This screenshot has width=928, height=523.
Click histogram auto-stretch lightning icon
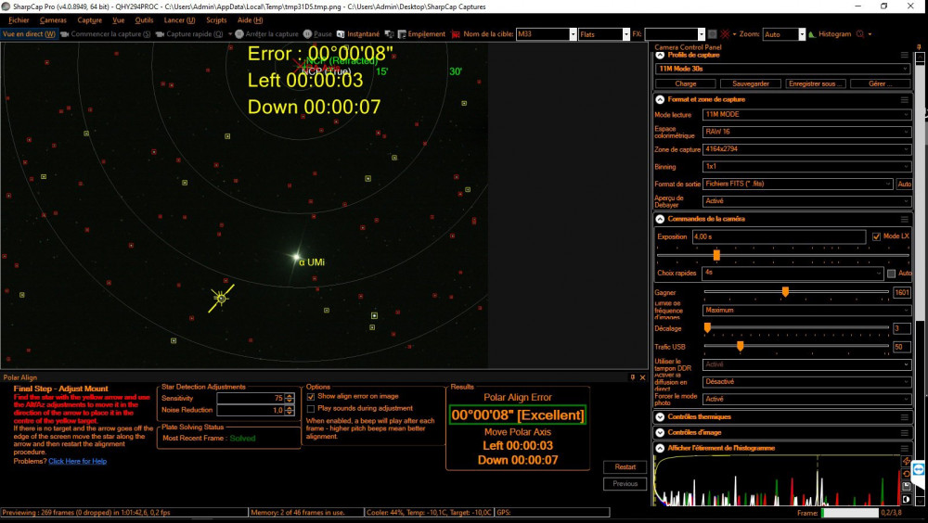tap(906, 461)
